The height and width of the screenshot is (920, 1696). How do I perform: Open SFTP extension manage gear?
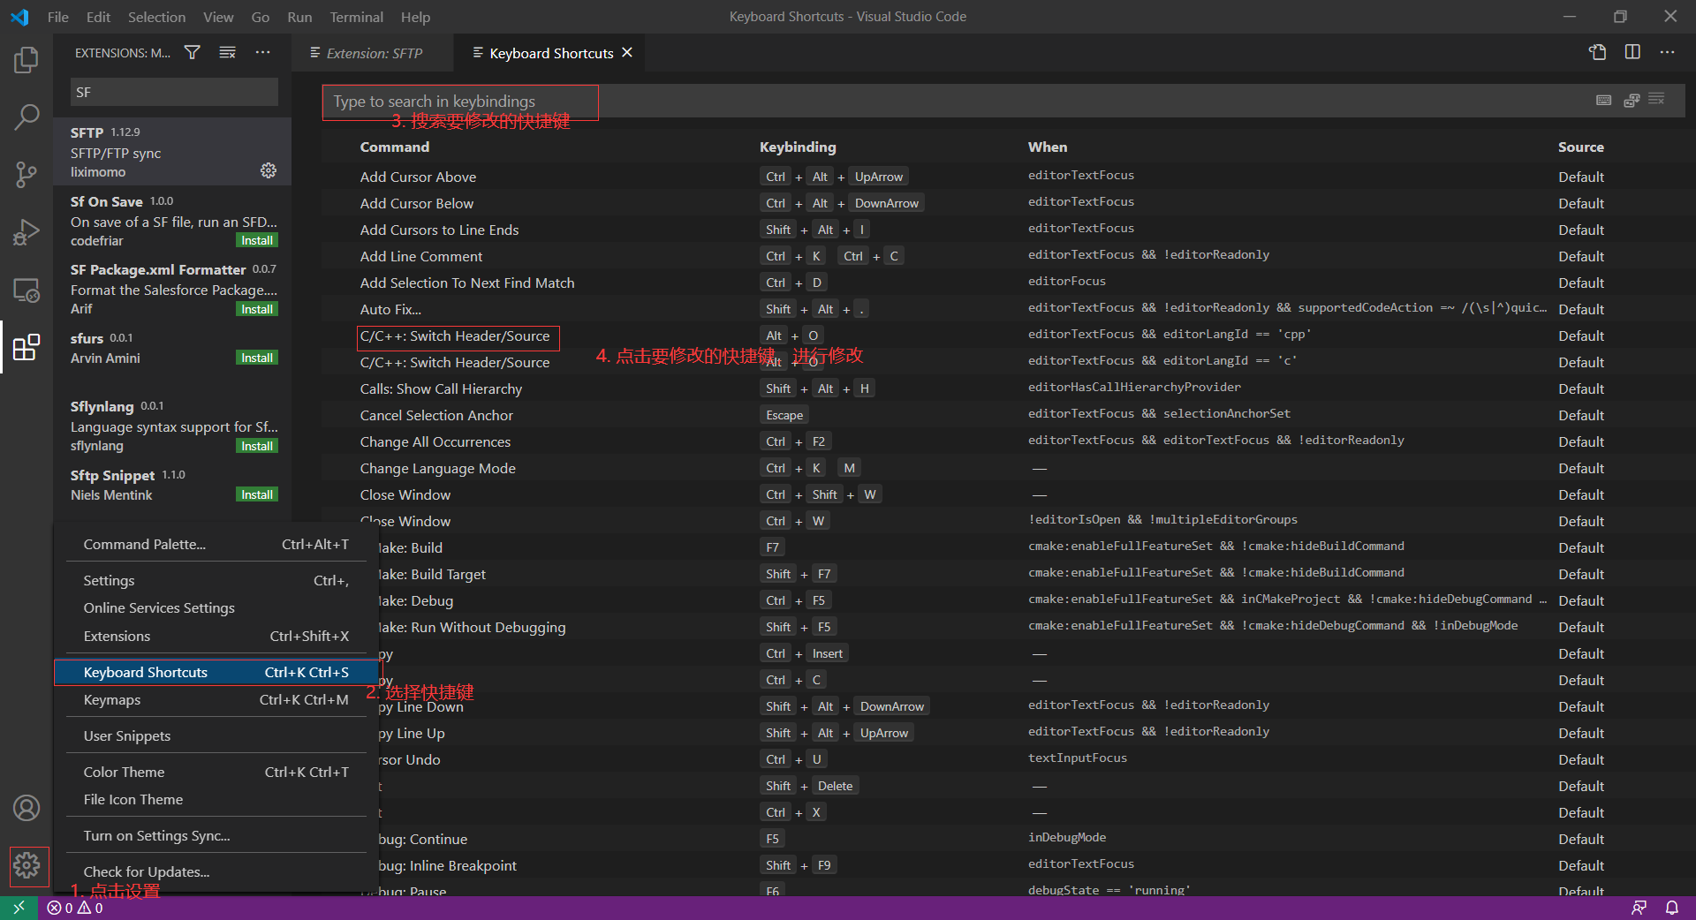tap(269, 170)
